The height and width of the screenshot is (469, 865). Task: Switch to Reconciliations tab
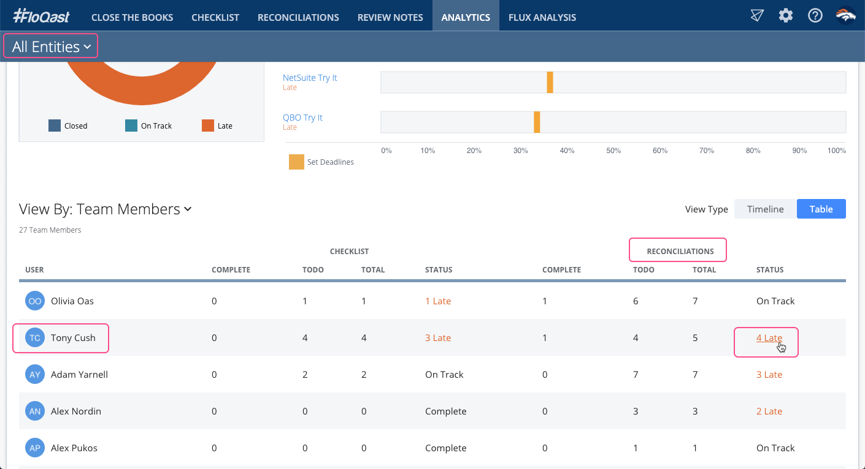click(298, 17)
